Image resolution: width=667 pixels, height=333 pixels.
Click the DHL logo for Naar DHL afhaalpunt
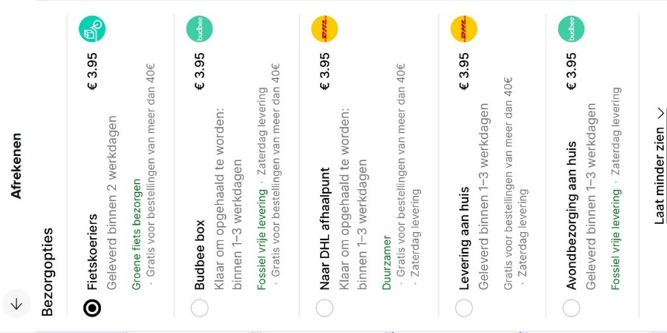pos(324,29)
